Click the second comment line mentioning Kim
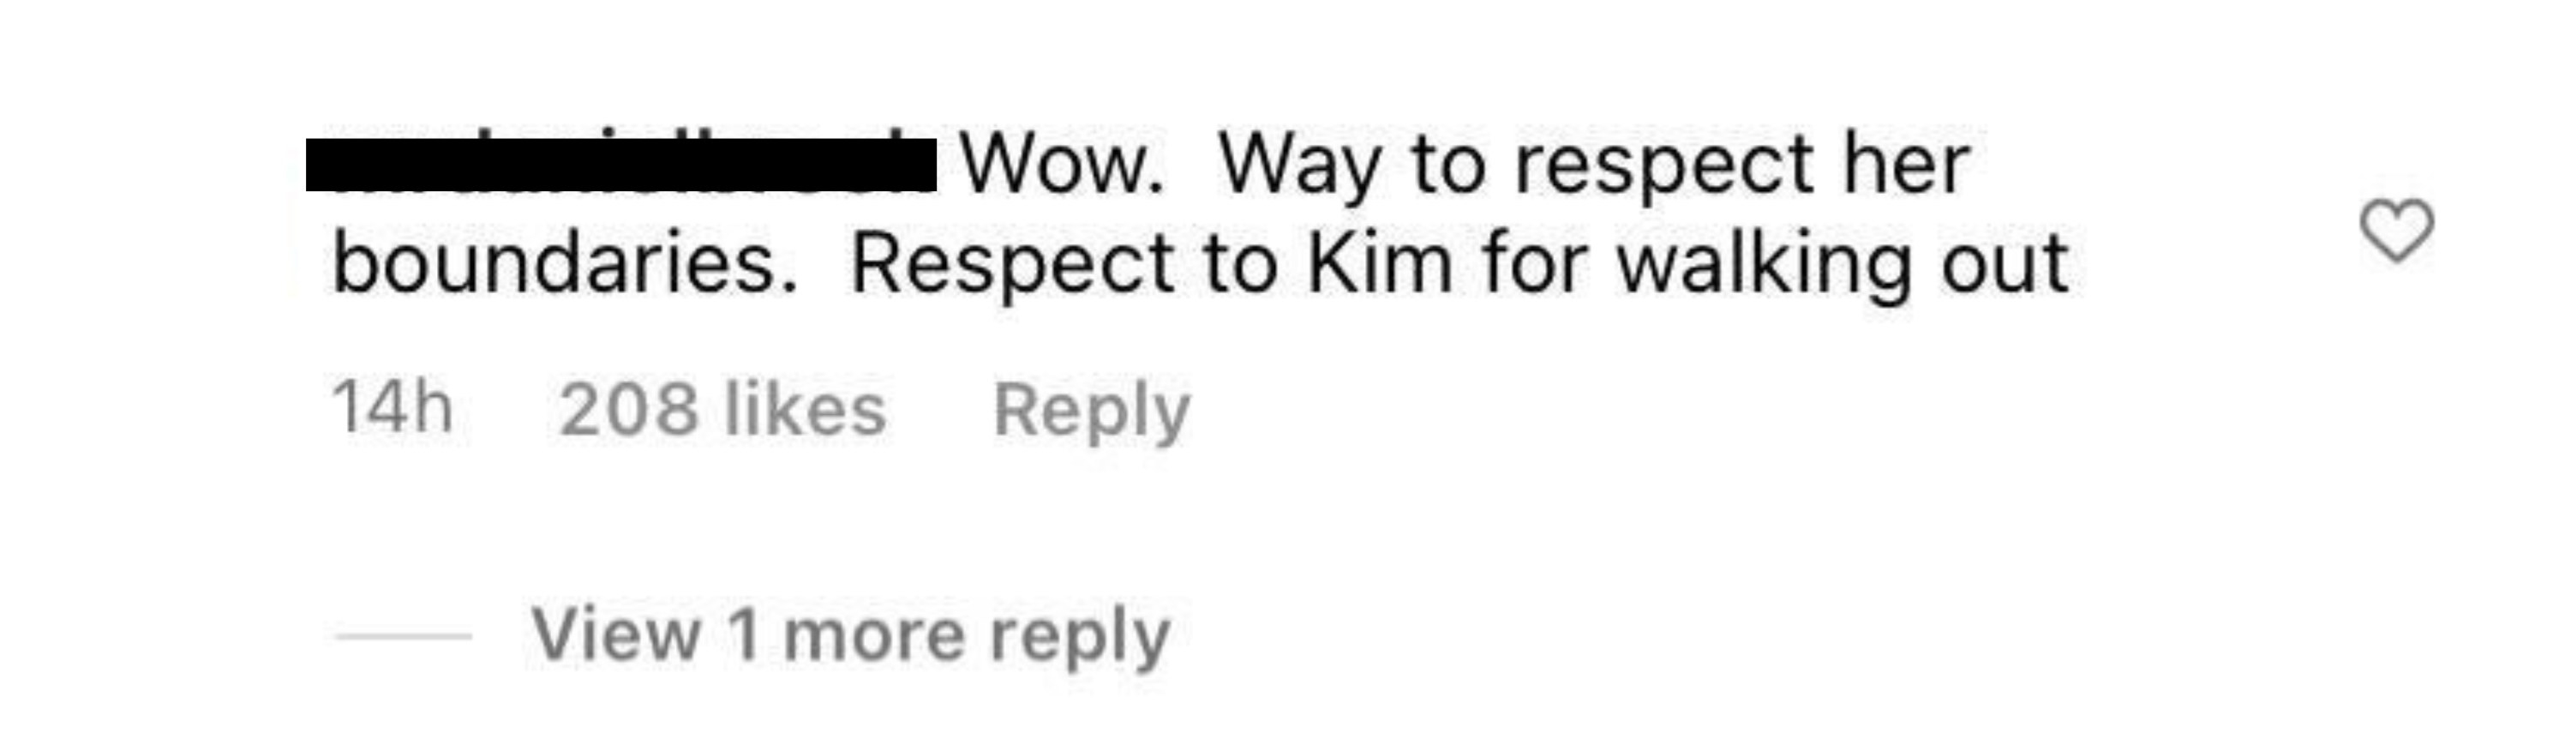 (1201, 265)
